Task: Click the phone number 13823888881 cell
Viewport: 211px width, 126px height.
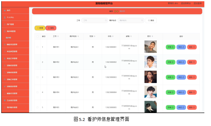Action: [x=111, y=47]
